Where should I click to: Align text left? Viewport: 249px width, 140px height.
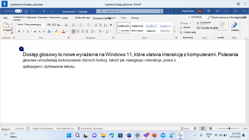pos(74,31)
